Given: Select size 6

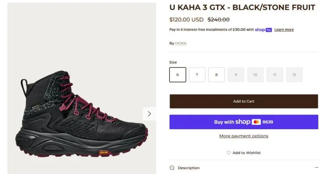Looking at the screenshot, I should click(x=178, y=75).
